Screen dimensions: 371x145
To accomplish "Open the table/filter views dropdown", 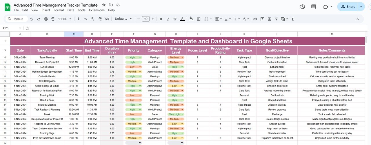I will (284, 19).
